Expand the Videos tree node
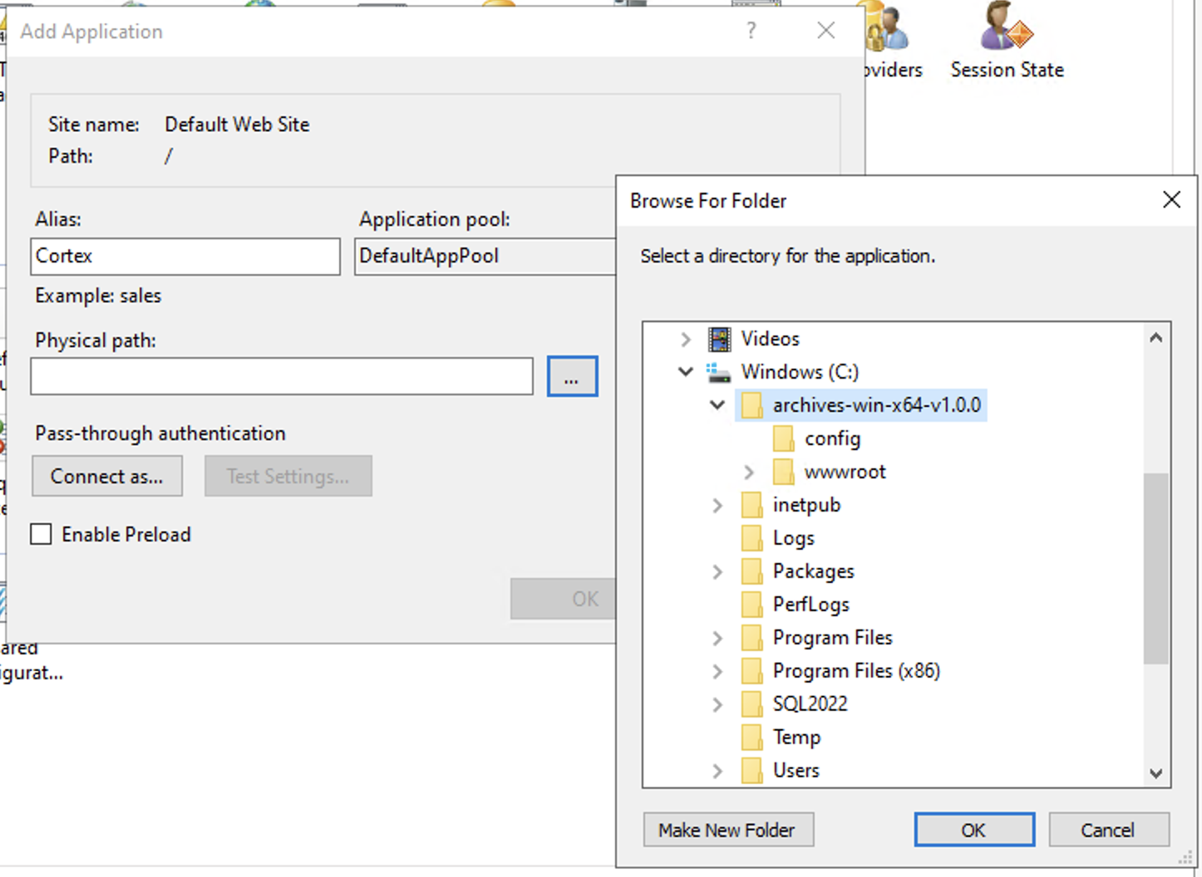 pos(686,339)
